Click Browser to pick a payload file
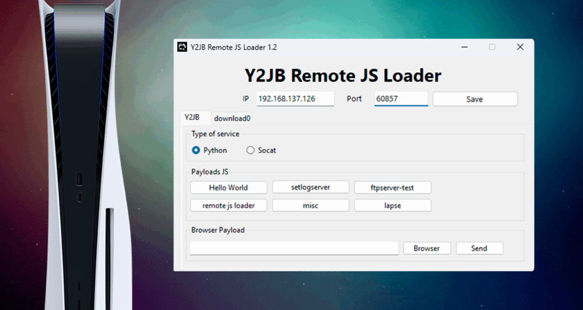Screen dimensions: 583x310 tap(426, 248)
